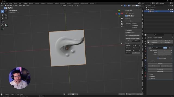Viewport: 174px width, 97px height.
Task: Click the Render and Create VDM Brush button
Action: tap(133, 39)
